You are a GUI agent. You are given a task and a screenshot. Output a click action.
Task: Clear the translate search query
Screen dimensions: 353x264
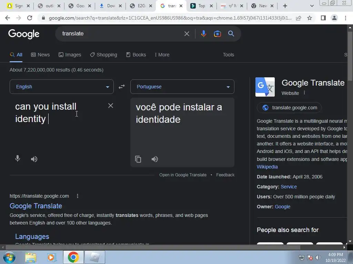(186, 34)
